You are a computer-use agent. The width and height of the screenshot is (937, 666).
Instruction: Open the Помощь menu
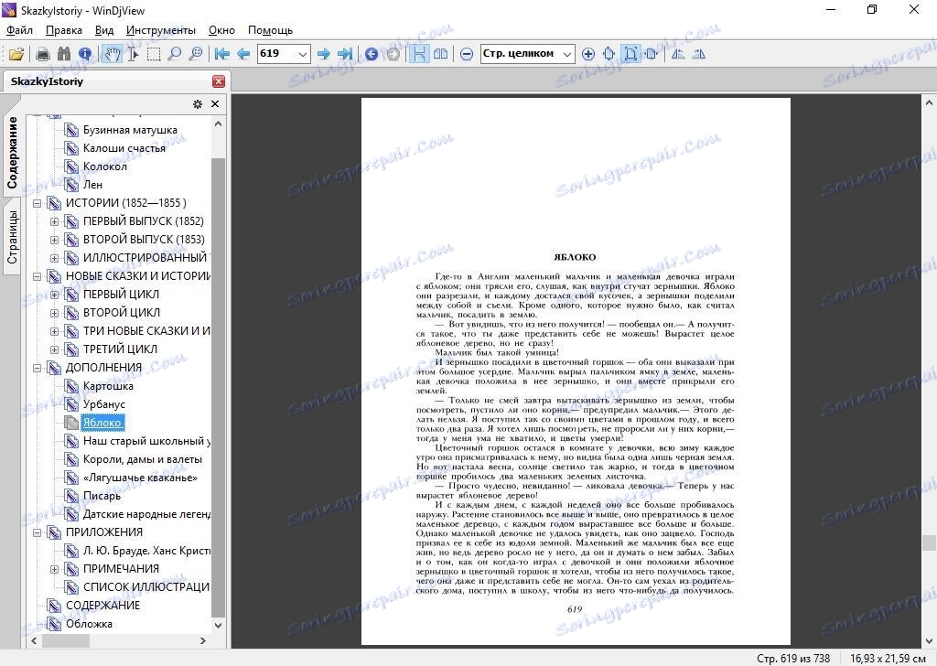pyautogui.click(x=270, y=30)
